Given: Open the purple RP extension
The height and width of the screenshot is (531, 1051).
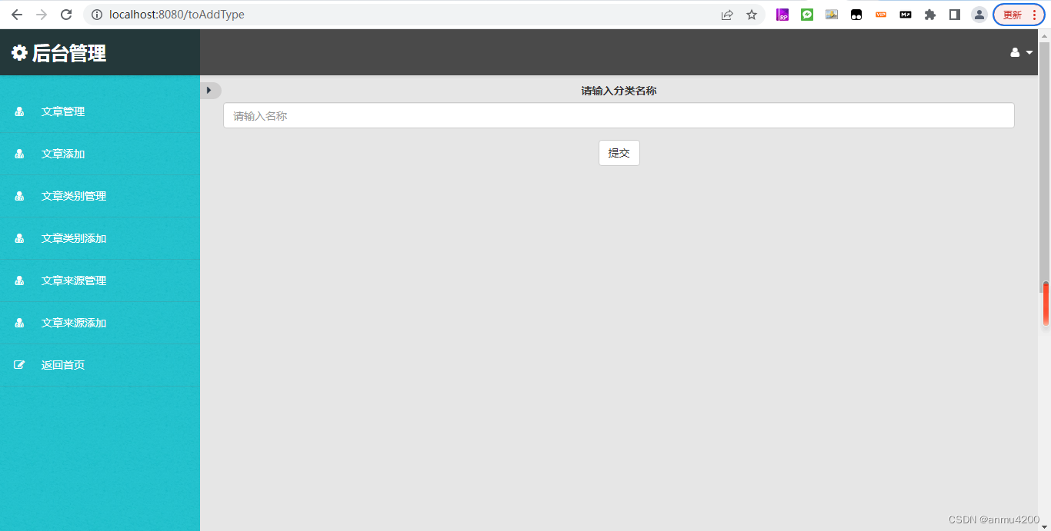Looking at the screenshot, I should 782,15.
